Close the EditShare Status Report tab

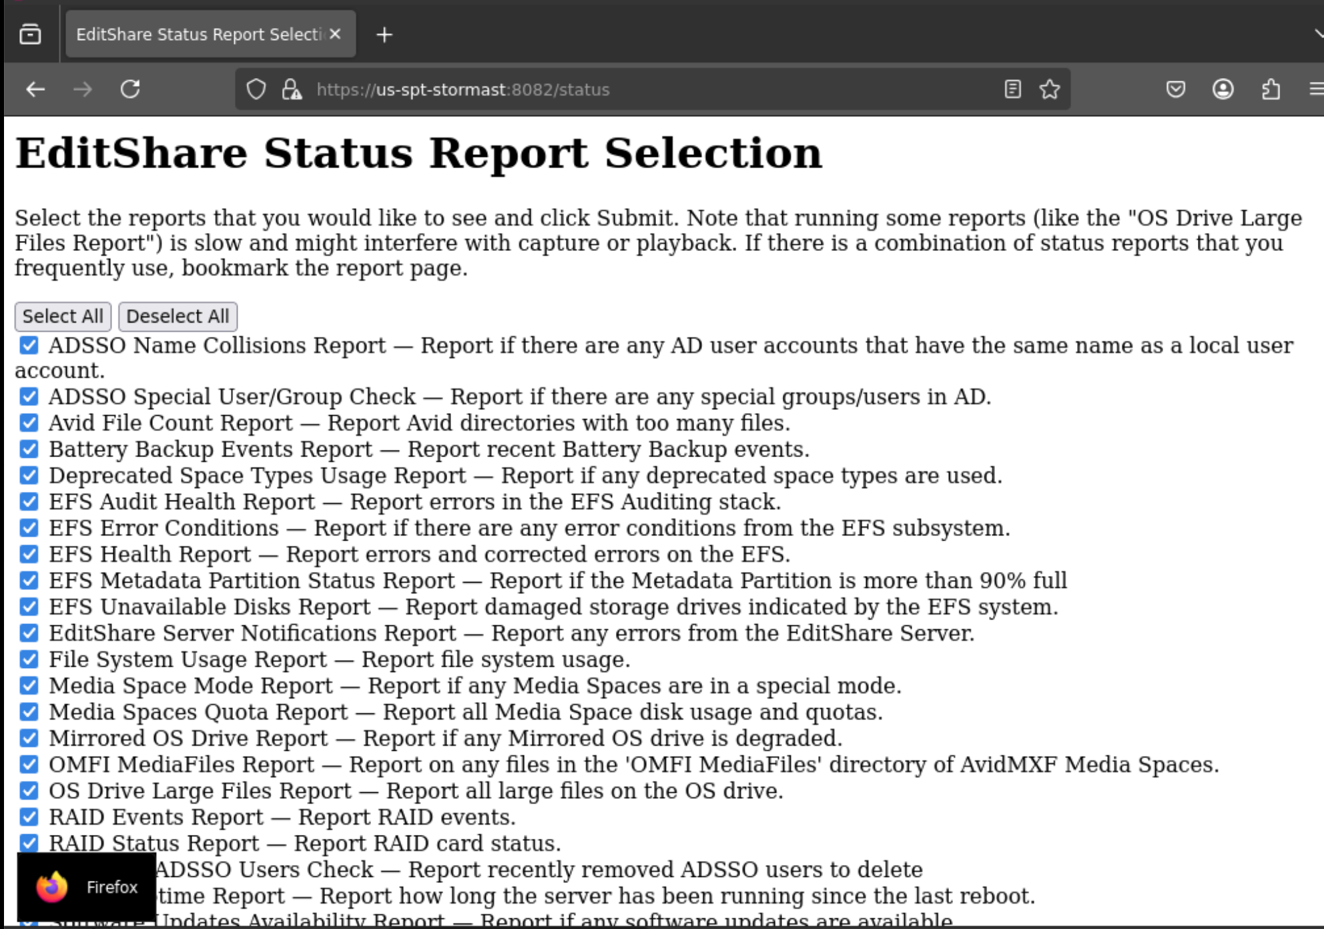336,34
